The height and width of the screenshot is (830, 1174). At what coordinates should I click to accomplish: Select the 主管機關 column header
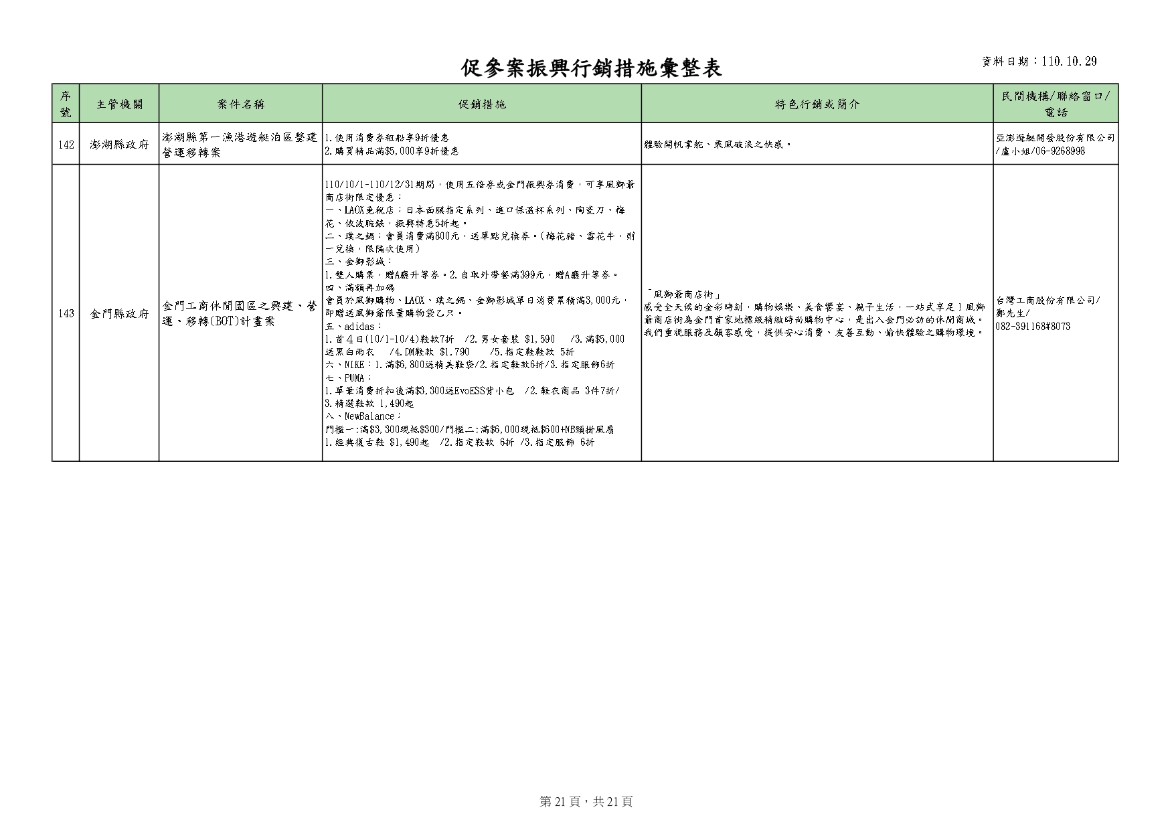119,104
